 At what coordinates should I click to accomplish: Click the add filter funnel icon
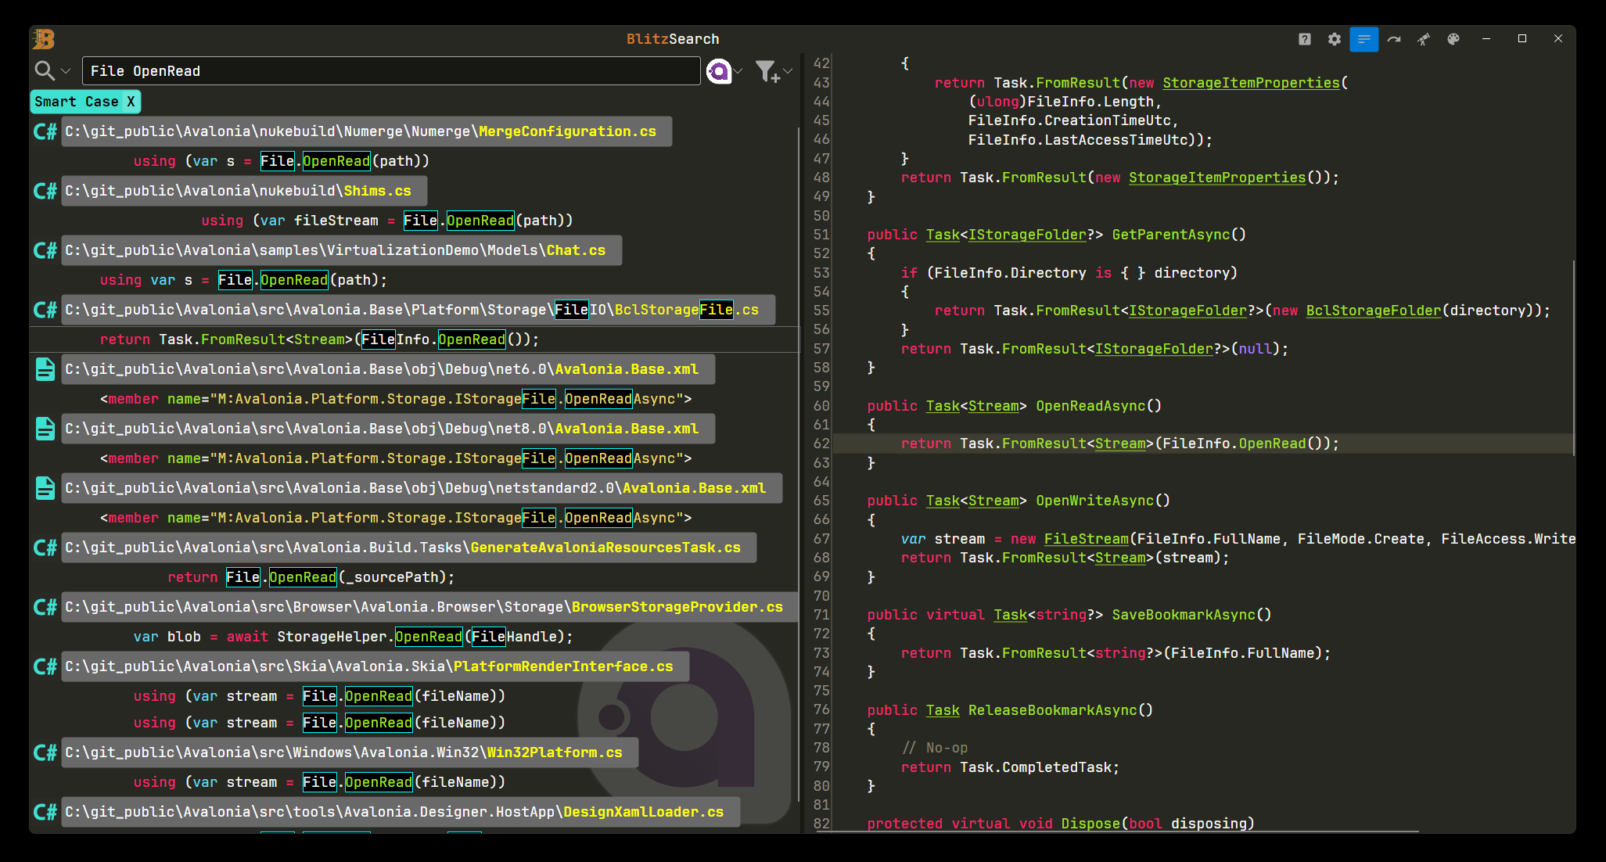(x=768, y=71)
